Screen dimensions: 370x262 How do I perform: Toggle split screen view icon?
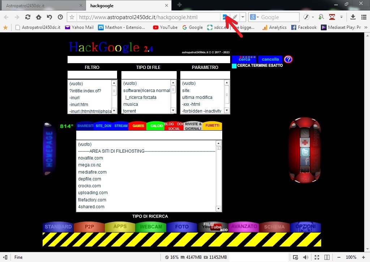point(327,257)
